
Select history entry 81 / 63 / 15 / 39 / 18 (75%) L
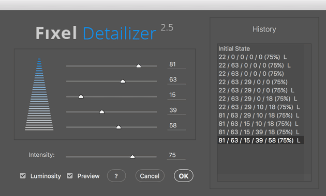261,132
